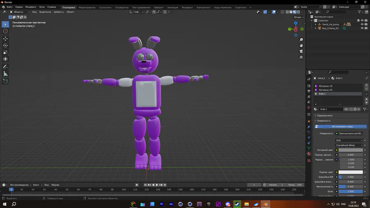Activate the 3D Cursor tool
370x208 pixels.
click(5, 31)
